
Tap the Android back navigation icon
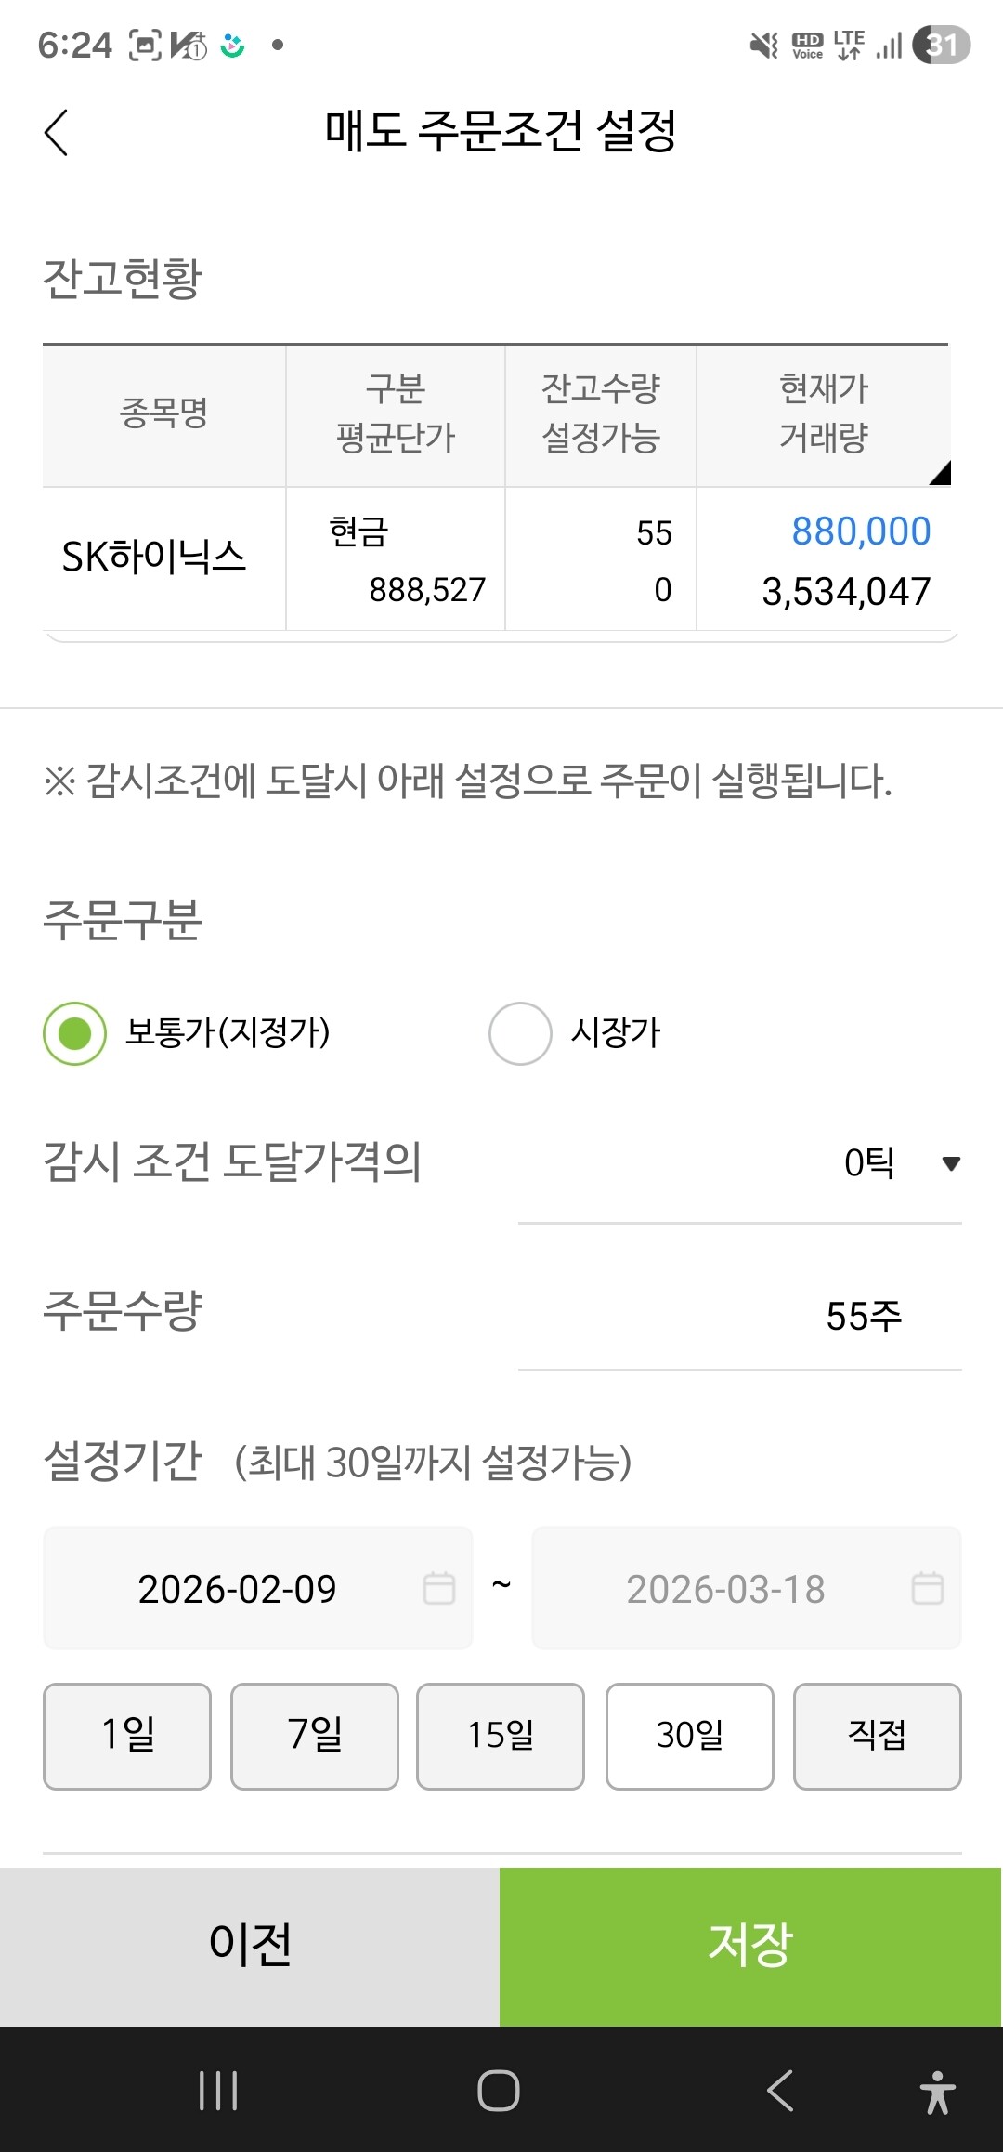pos(780,2091)
